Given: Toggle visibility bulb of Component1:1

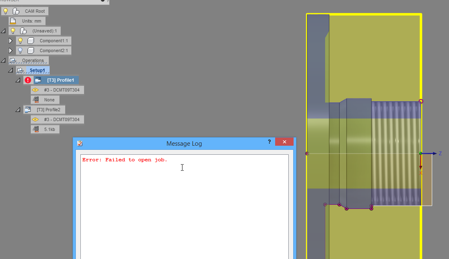Looking at the screenshot, I should coord(20,40).
